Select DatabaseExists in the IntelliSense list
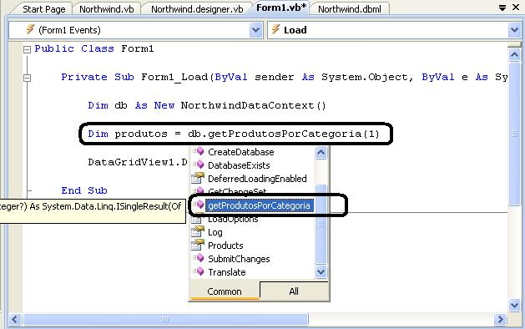 tap(239, 165)
